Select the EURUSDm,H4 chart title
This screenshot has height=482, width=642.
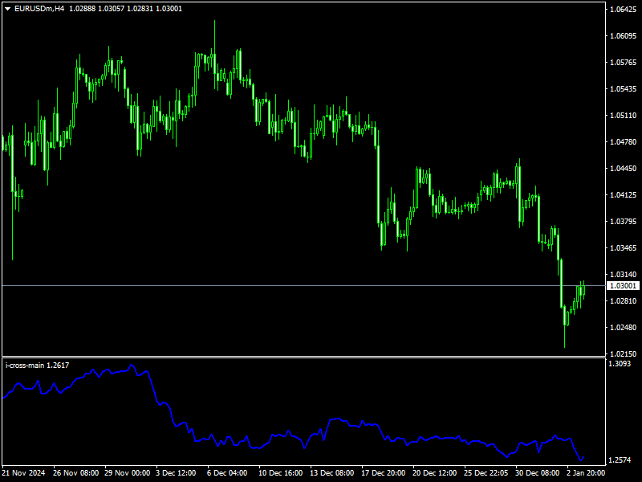click(x=39, y=6)
